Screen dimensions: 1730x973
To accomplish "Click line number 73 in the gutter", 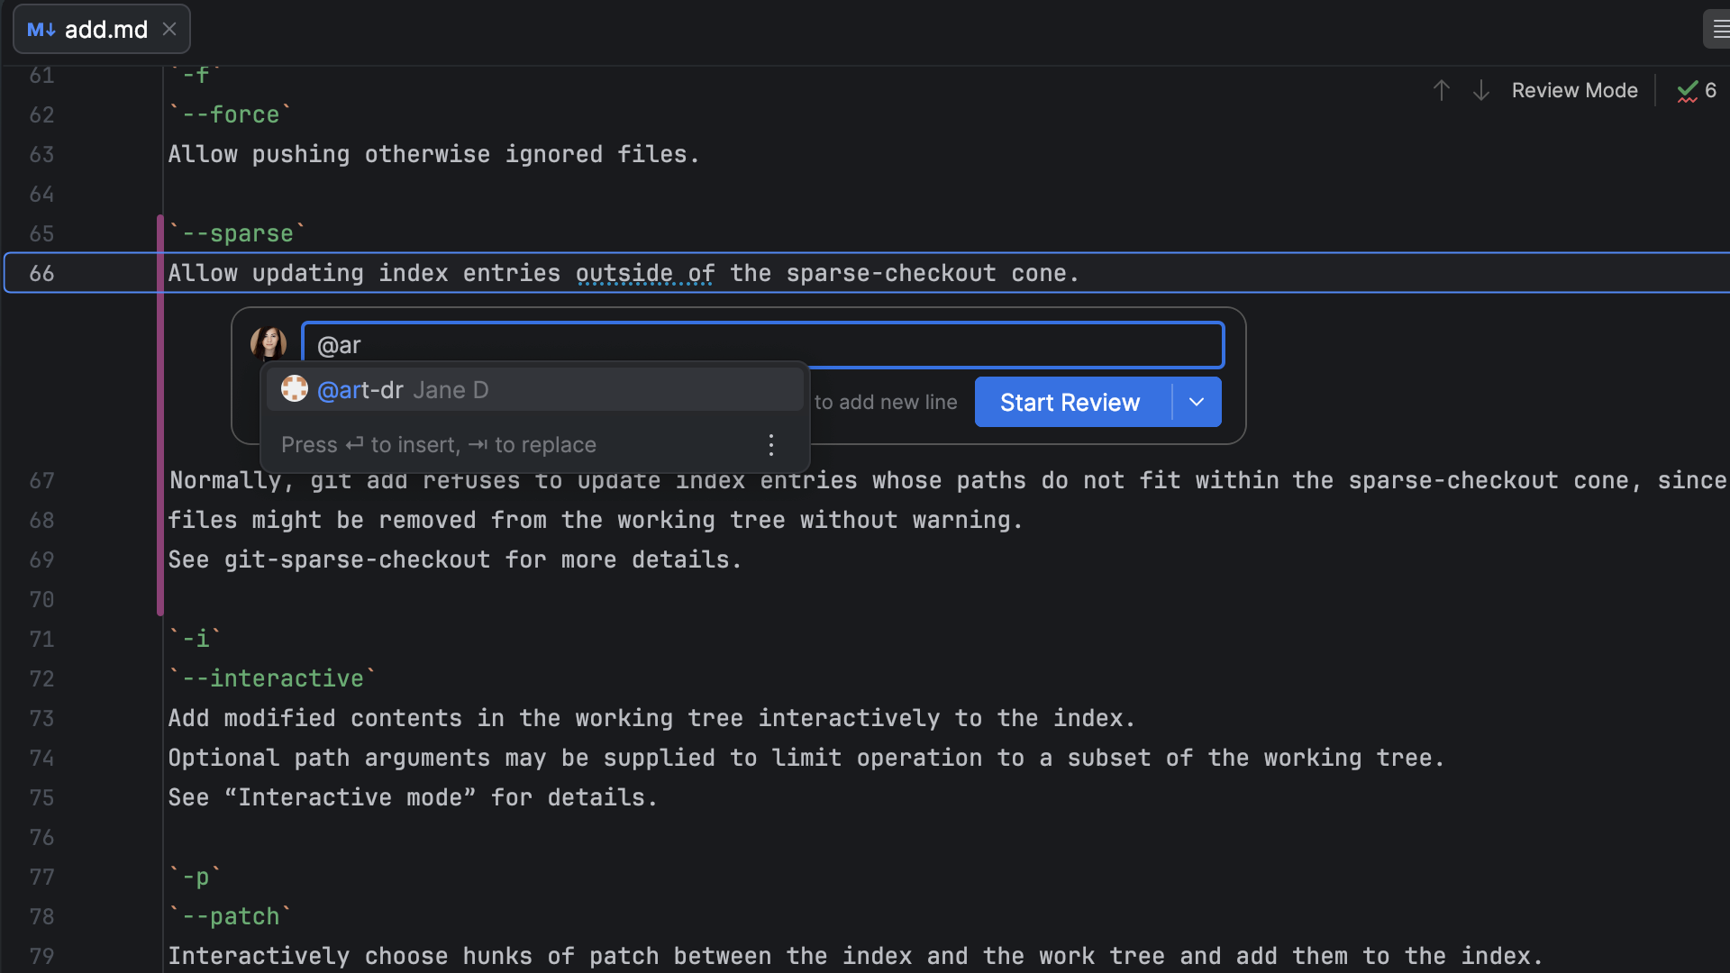I will pyautogui.click(x=41, y=718).
